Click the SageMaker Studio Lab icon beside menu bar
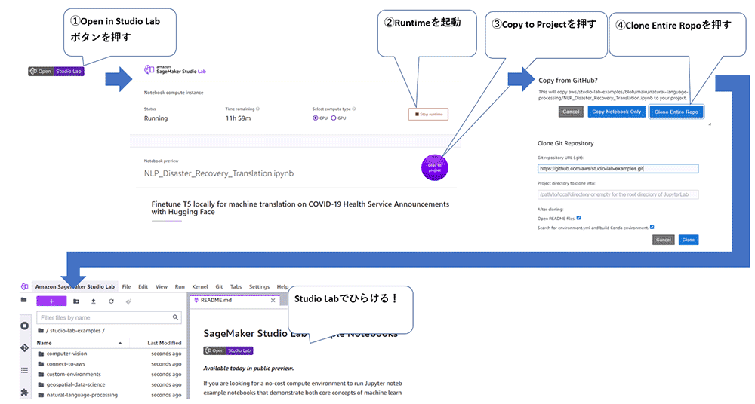 25,286
